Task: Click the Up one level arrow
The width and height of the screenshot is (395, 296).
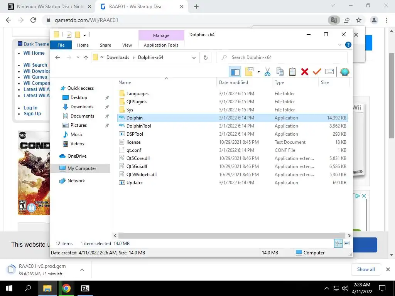Action: pos(86,58)
